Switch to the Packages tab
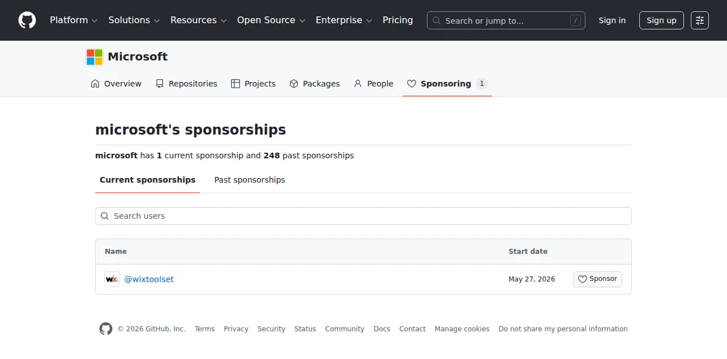Image resolution: width=727 pixels, height=359 pixels. point(315,84)
